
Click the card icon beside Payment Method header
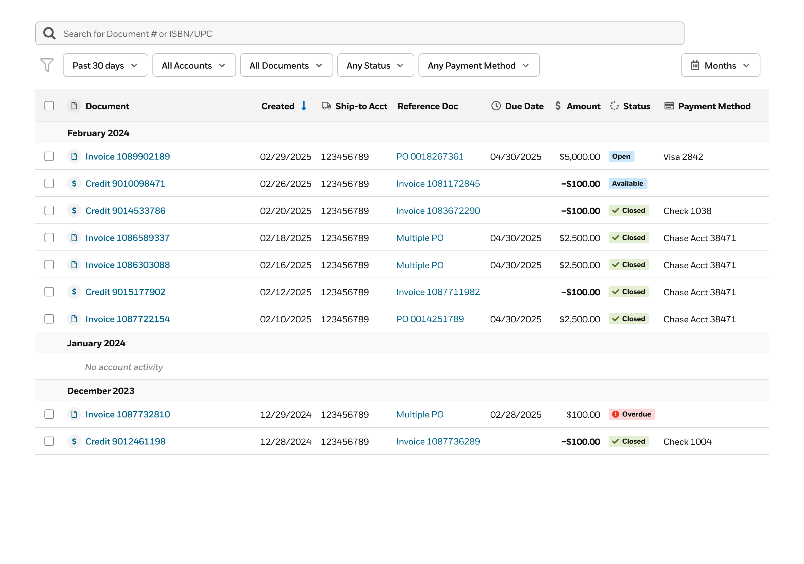tap(669, 106)
